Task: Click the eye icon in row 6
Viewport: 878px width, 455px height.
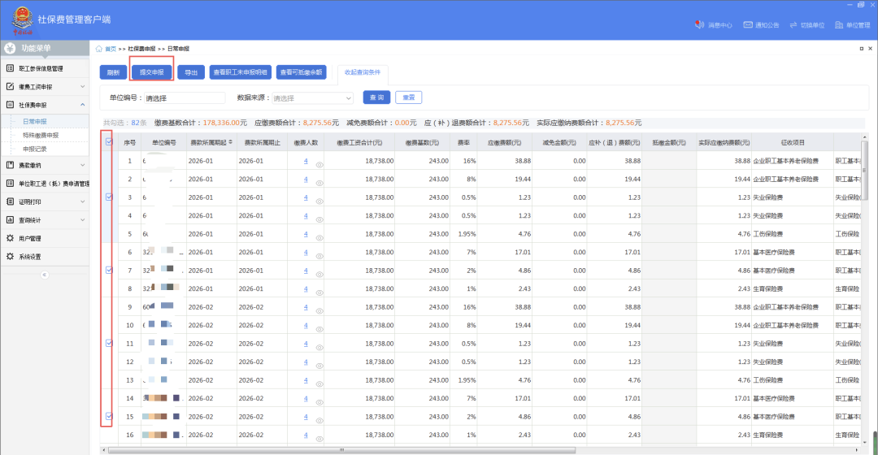Action: click(319, 256)
